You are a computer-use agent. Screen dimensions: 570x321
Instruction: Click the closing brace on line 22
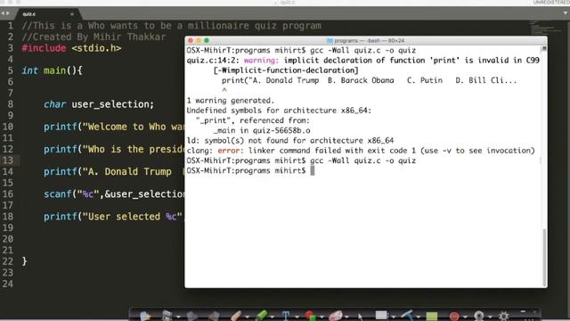pyautogui.click(x=24, y=261)
